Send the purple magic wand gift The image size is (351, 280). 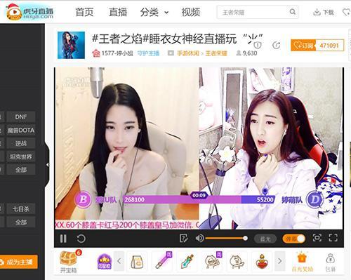[163, 261]
